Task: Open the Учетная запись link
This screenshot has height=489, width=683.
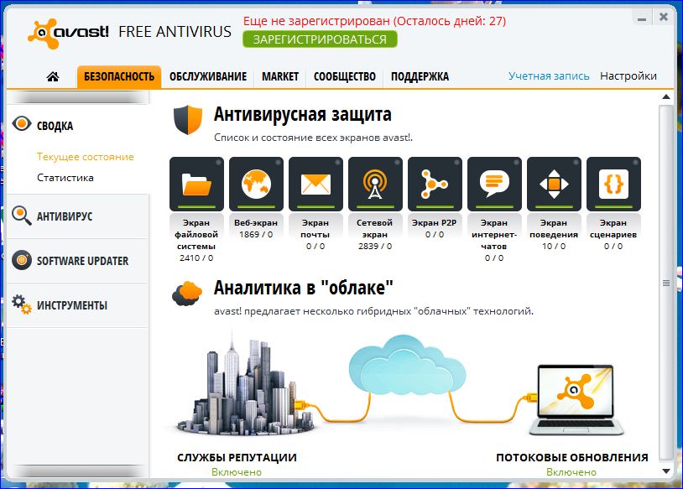Action: coord(549,76)
